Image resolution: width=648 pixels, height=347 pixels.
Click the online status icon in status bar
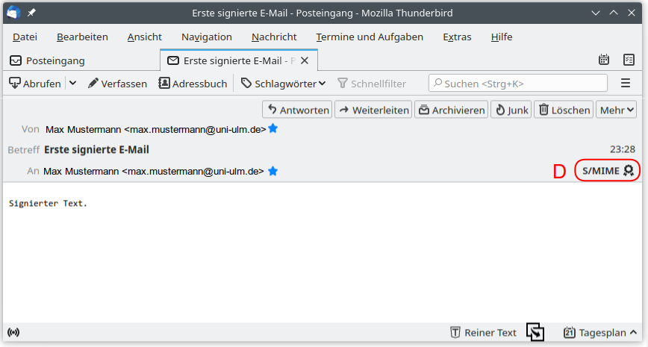point(13,332)
